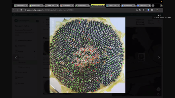Open the saved passwords key icon
The width and height of the screenshot is (175, 98).
pos(137,10)
